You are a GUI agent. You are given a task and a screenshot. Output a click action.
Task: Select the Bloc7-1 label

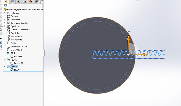(x=17, y=70)
